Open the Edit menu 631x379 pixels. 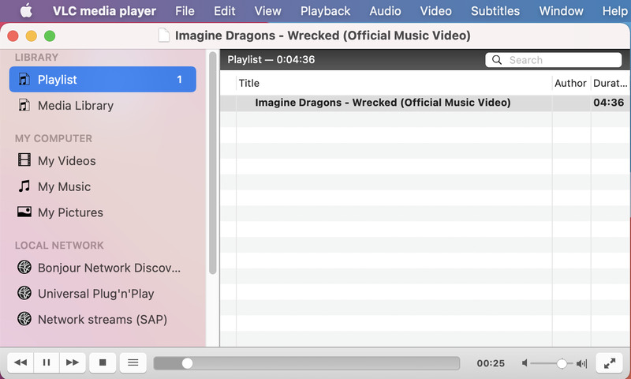pyautogui.click(x=225, y=11)
